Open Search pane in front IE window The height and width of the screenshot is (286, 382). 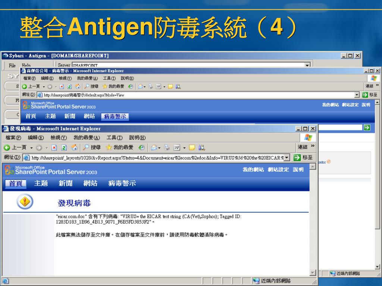click(x=92, y=147)
